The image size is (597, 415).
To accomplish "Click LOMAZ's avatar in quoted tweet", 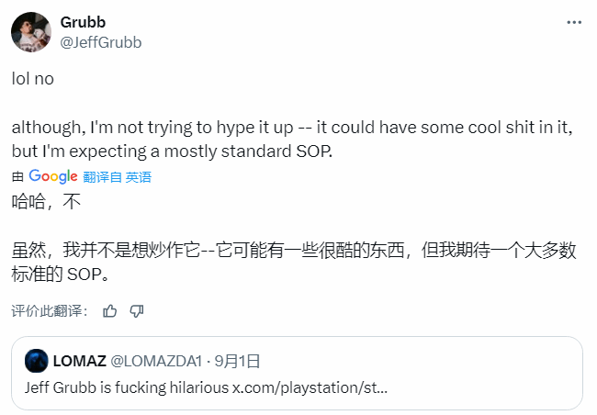I will [x=37, y=361].
